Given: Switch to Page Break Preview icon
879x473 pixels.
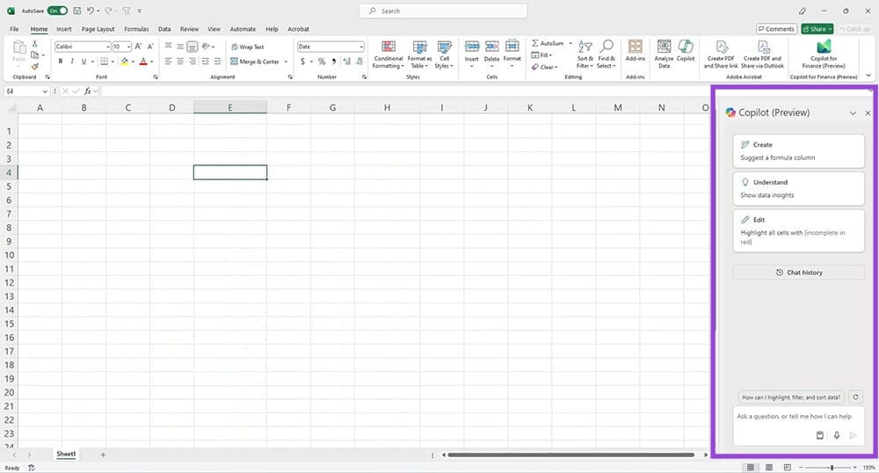Looking at the screenshot, I should tap(788, 468).
